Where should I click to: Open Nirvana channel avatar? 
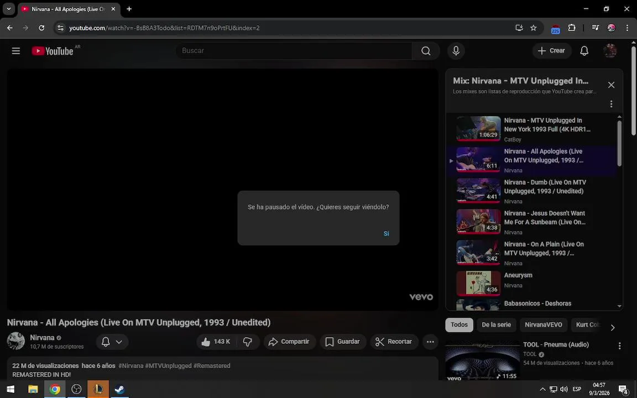pos(16,341)
